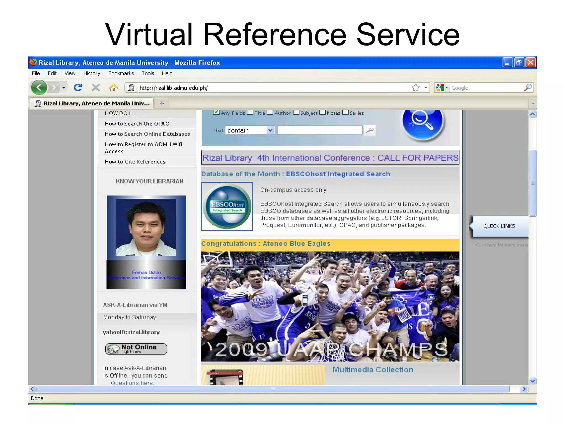Open How to Search the OPAC
This screenshot has height=424, width=565.
click(137, 124)
